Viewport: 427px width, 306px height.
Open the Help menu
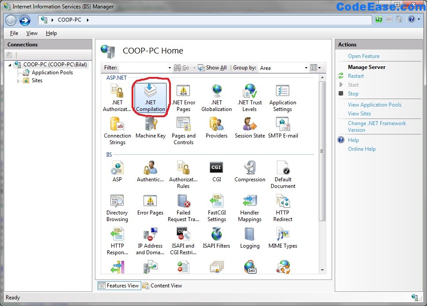pos(51,33)
